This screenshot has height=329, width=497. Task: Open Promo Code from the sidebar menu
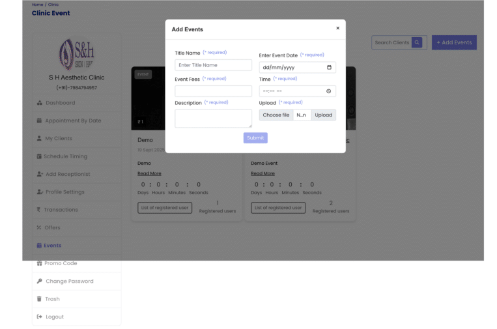[x=61, y=263]
